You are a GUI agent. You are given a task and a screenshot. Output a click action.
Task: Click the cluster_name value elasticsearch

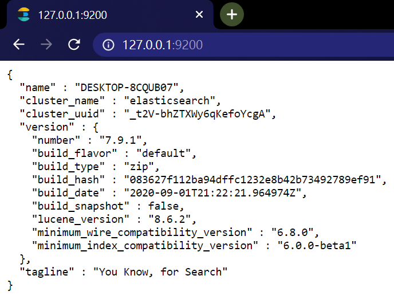170,101
